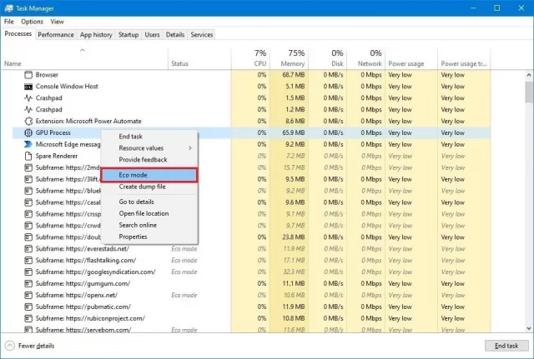The width and height of the screenshot is (534, 359).
Task: Select the Console Window Host row name
Action: [x=67, y=87]
